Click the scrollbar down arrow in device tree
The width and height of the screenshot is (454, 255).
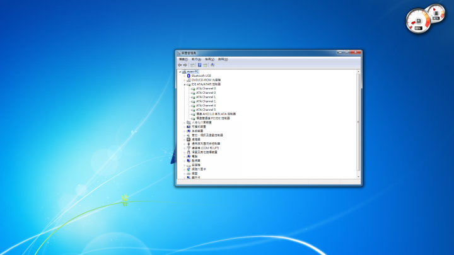pyautogui.click(x=358, y=177)
